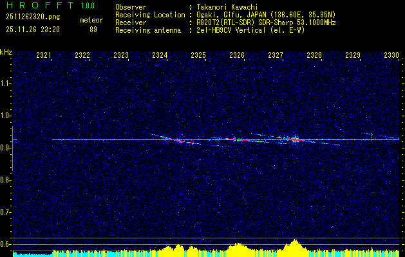Click the 2322 time axis marker
The height and width of the screenshot is (257, 405).
[x=82, y=55]
